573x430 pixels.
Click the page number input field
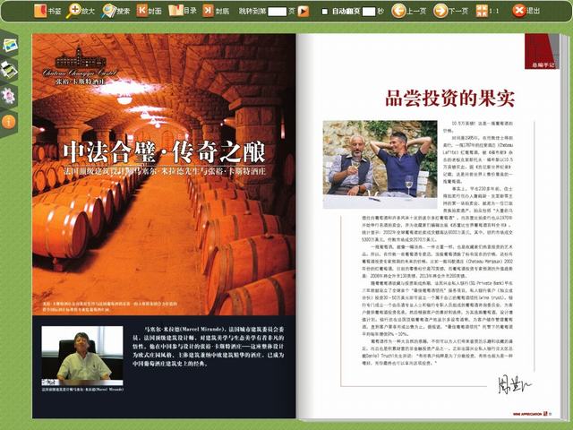coord(277,12)
